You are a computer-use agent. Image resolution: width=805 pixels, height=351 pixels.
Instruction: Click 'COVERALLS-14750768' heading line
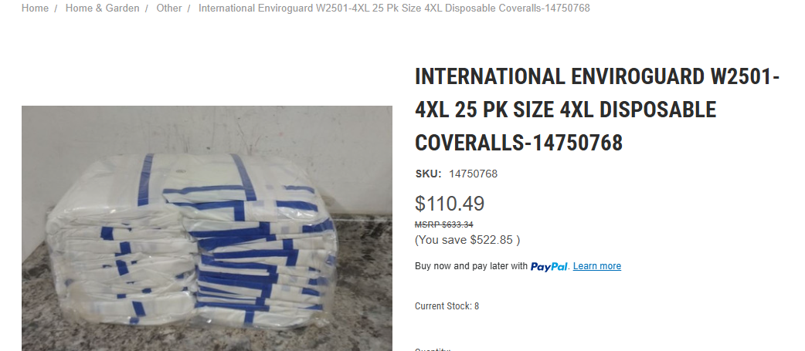[518, 143]
